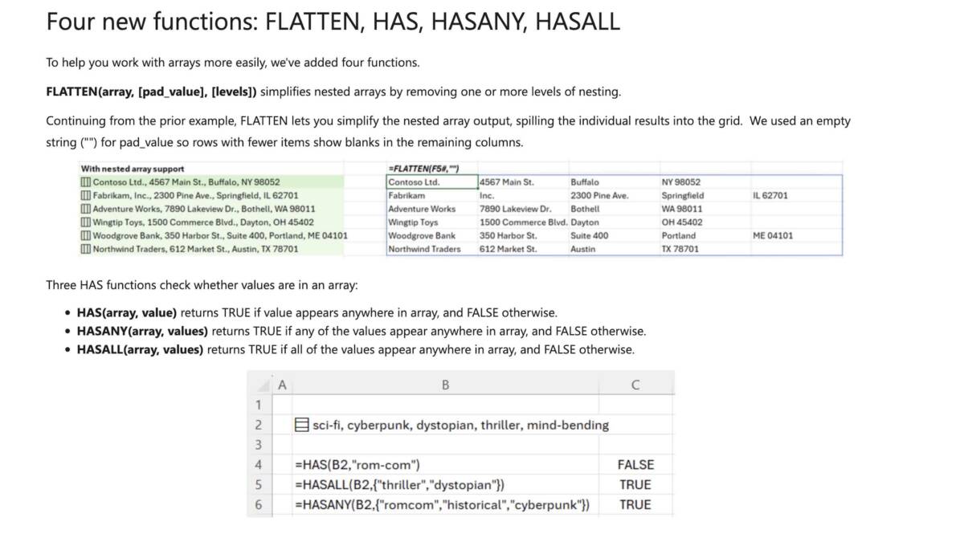
Task: Click the array icon beside Fabrikam, Inc.
Action: [x=86, y=195]
